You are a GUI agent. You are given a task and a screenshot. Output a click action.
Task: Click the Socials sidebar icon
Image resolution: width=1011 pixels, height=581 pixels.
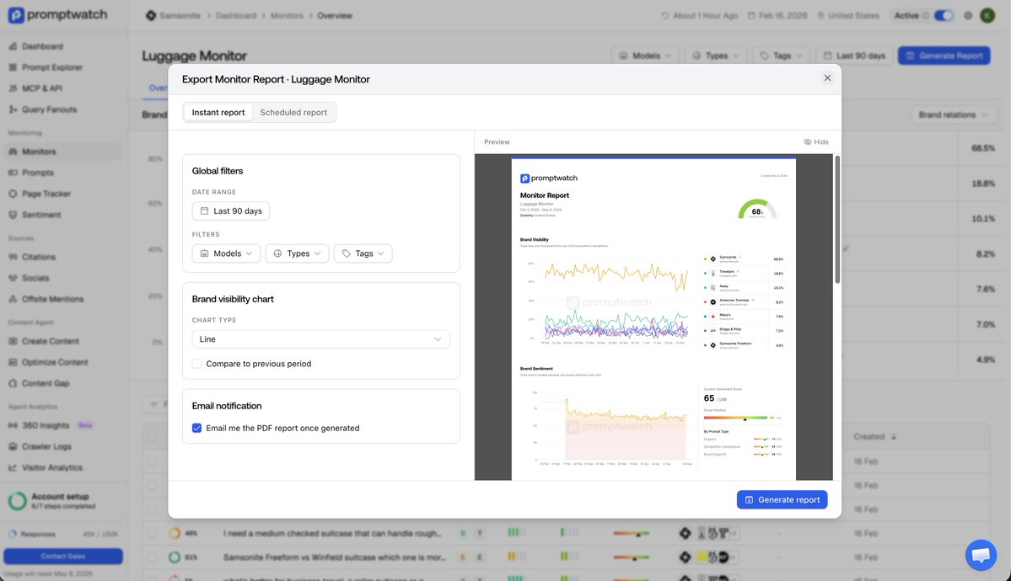[13, 278]
